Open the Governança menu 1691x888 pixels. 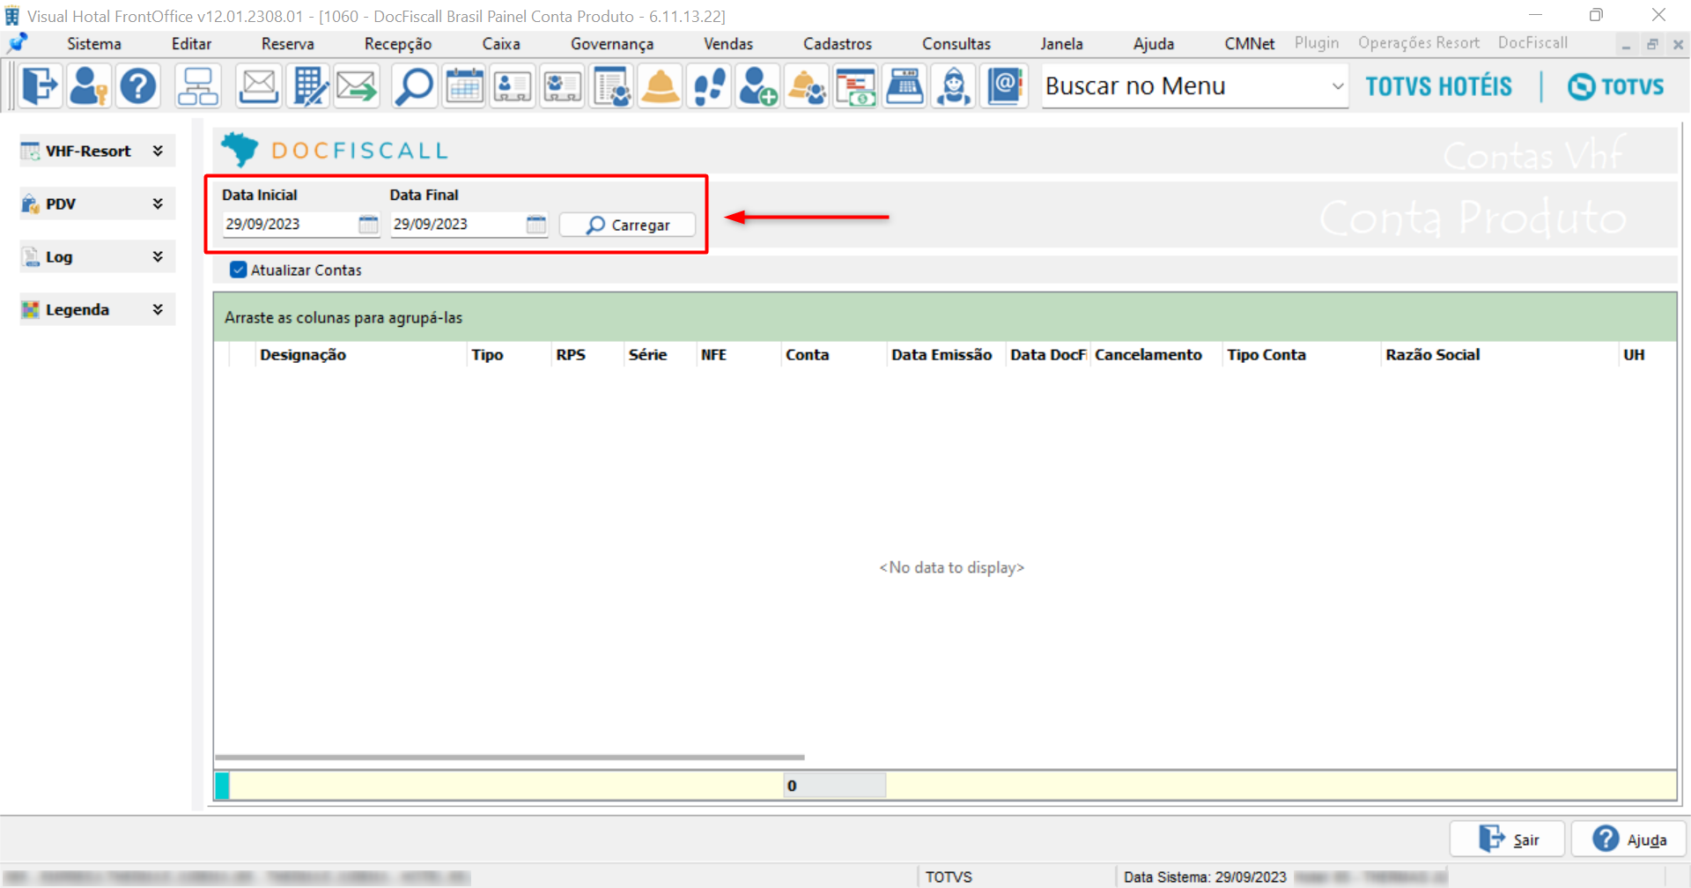612,43
